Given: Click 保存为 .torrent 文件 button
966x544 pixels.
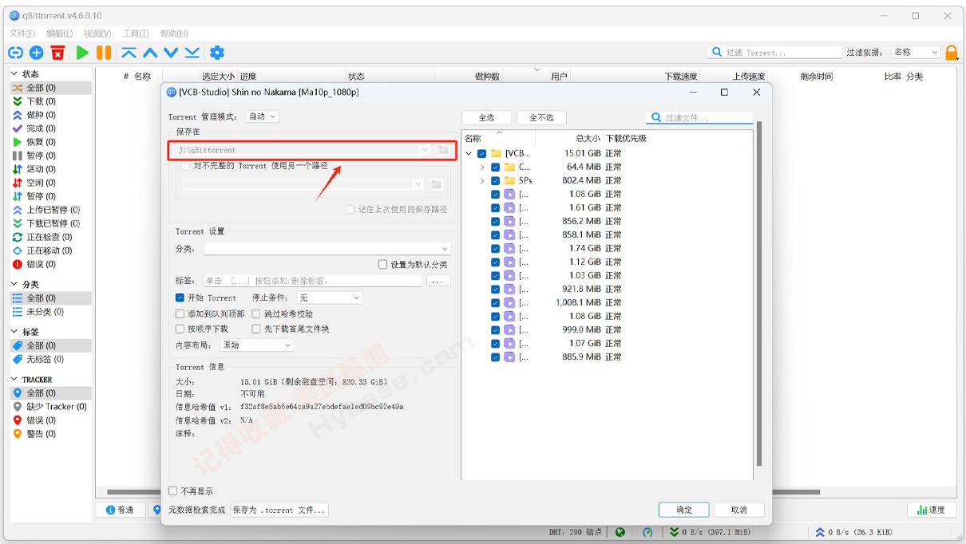Looking at the screenshot, I should pos(281,509).
